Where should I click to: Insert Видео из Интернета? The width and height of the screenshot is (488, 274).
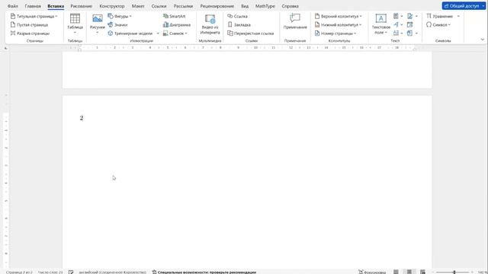pyautogui.click(x=210, y=24)
